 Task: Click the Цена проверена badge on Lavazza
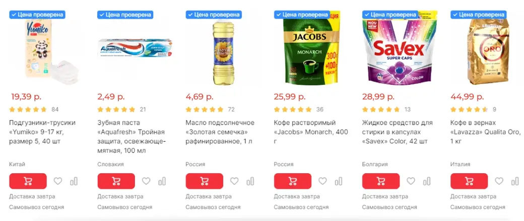[478, 15]
